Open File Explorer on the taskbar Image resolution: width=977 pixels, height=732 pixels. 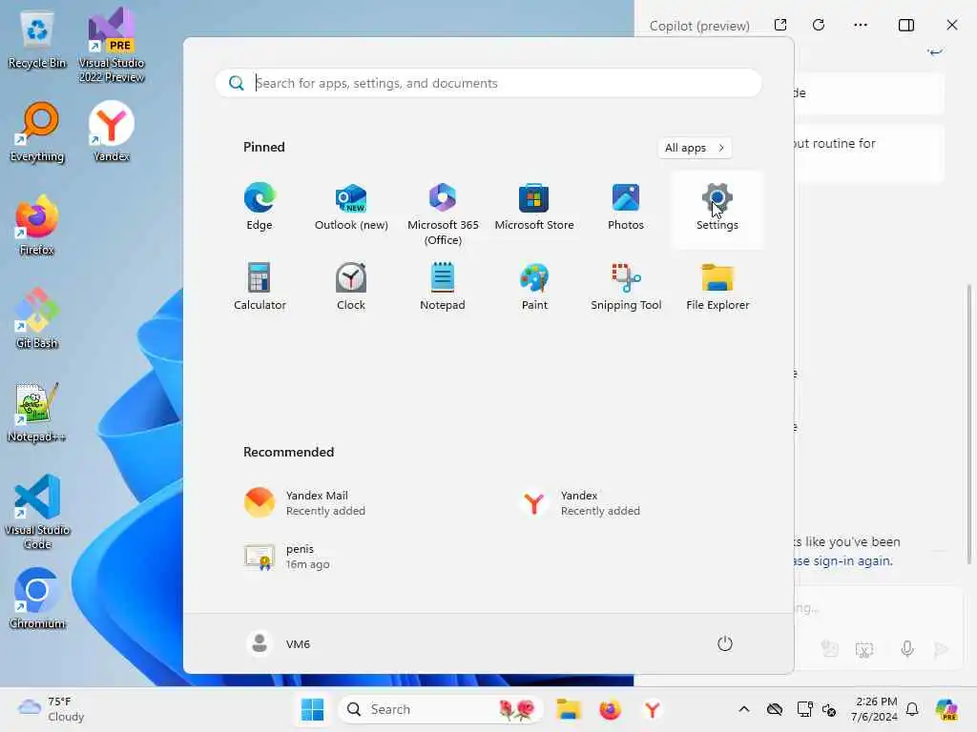tap(569, 709)
